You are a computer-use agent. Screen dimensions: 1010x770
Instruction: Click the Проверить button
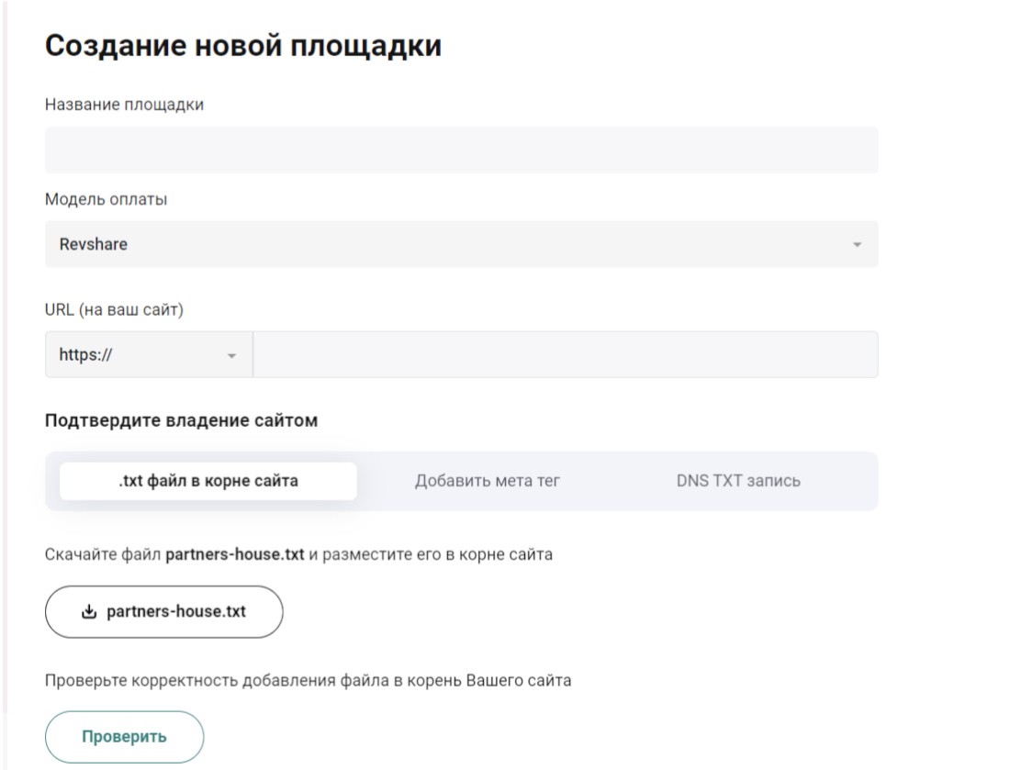[124, 736]
